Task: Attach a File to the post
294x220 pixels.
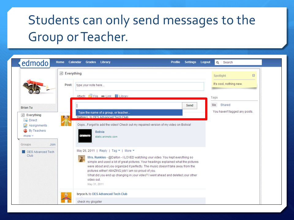Action: click(96, 96)
